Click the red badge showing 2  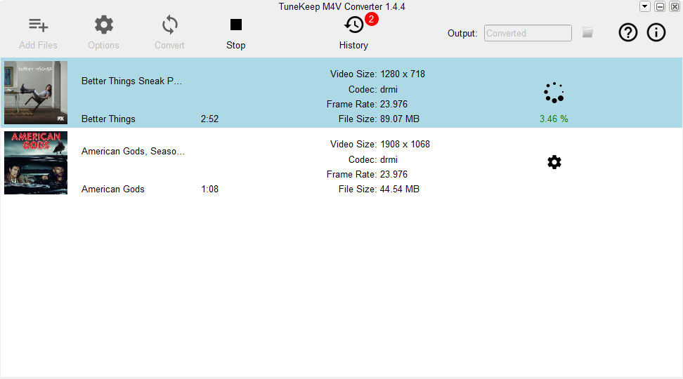point(372,19)
